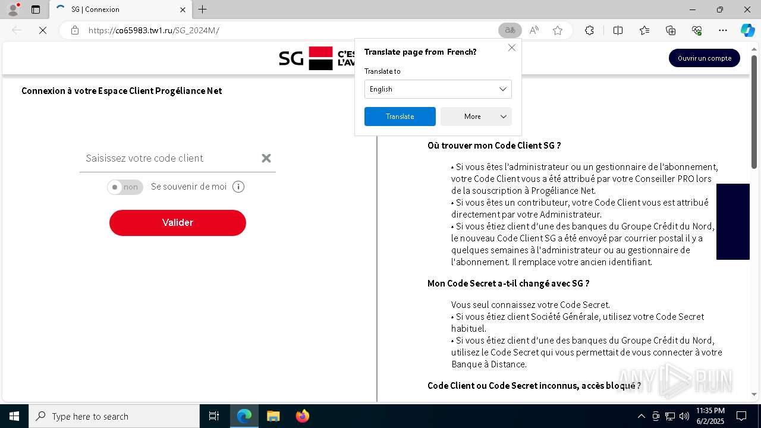Open the Copilot sidebar icon

(747, 30)
